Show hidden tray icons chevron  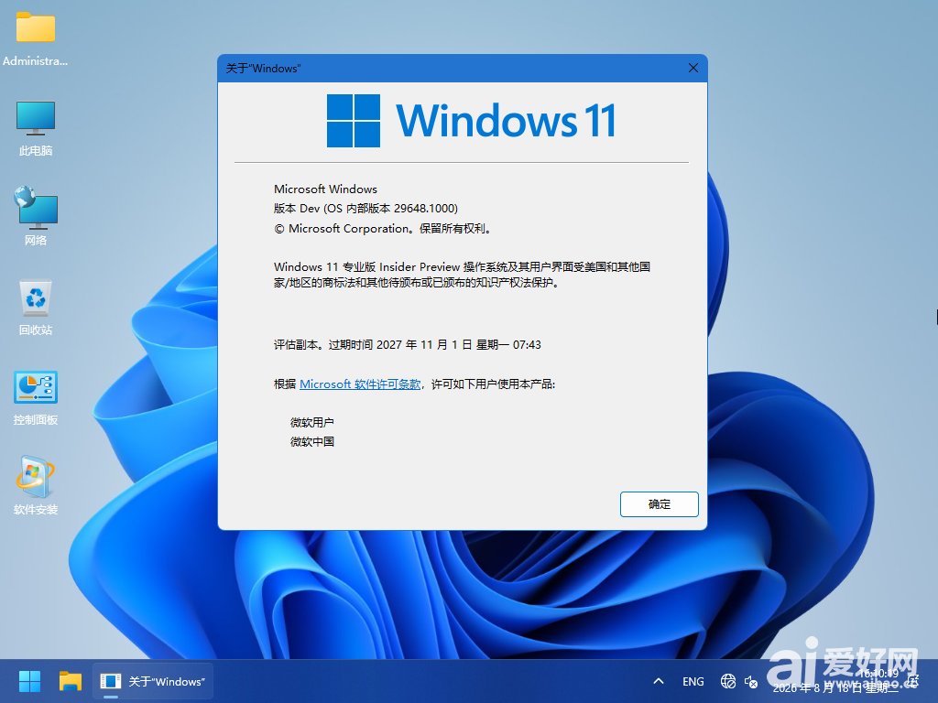659,681
